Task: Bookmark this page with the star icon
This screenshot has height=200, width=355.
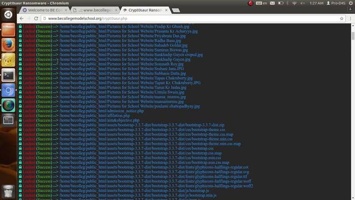Action: [x=342, y=18]
